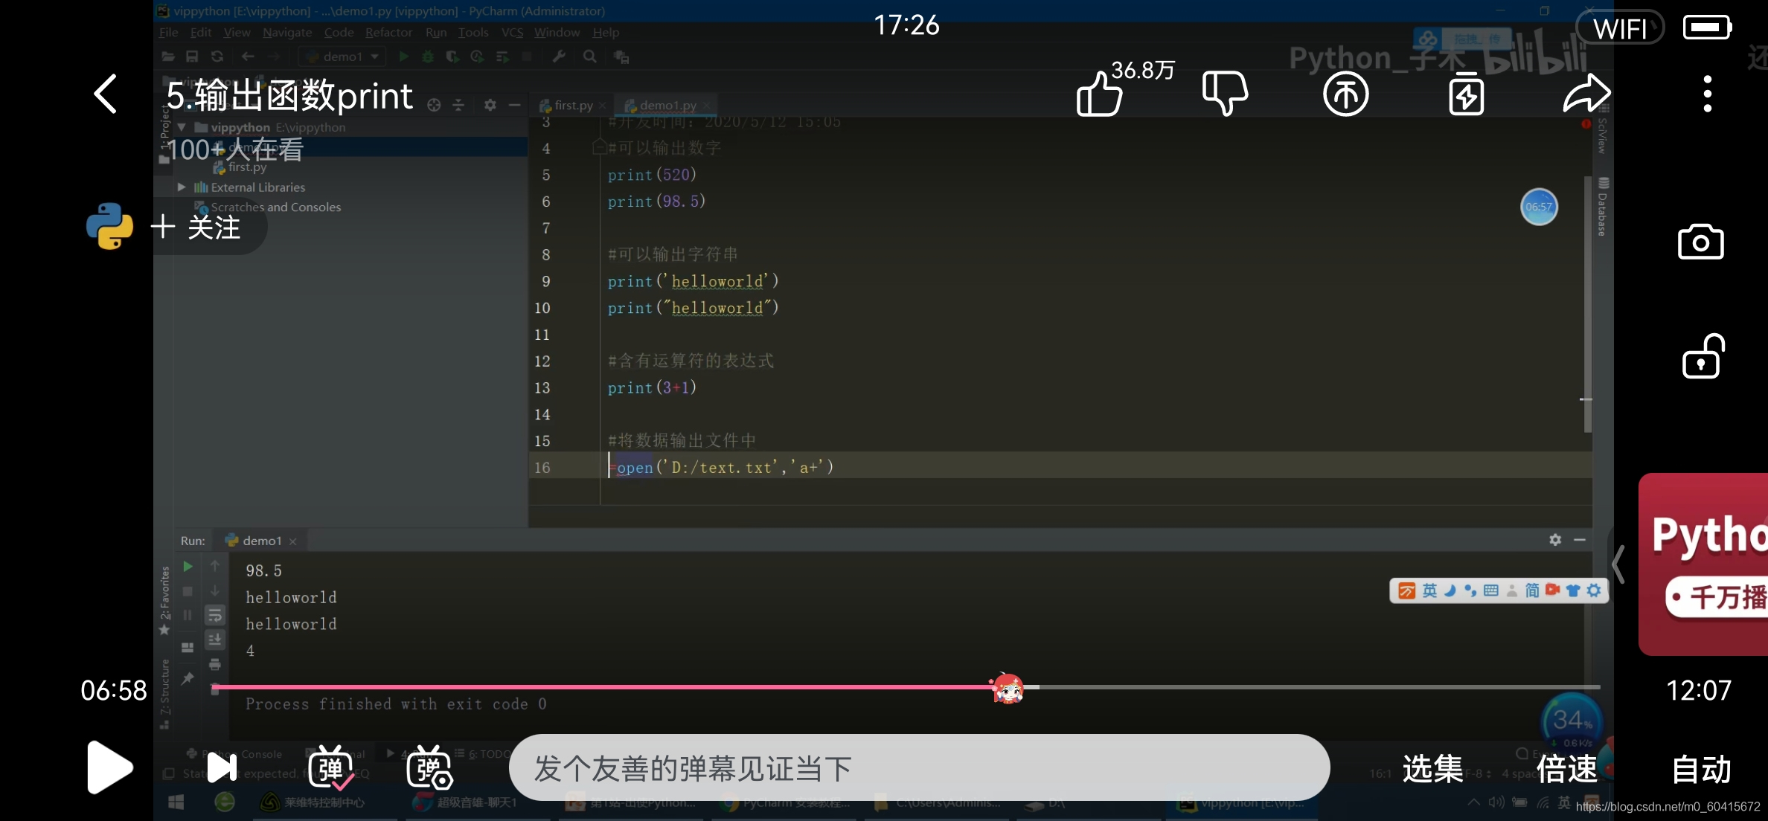This screenshot has width=1768, height=821.
Task: Open the Refactor menu in PyCharm
Action: (388, 32)
